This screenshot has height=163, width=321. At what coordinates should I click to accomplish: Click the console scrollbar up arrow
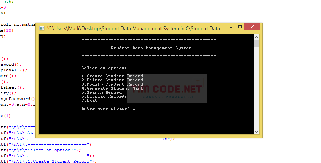tap(256, 37)
